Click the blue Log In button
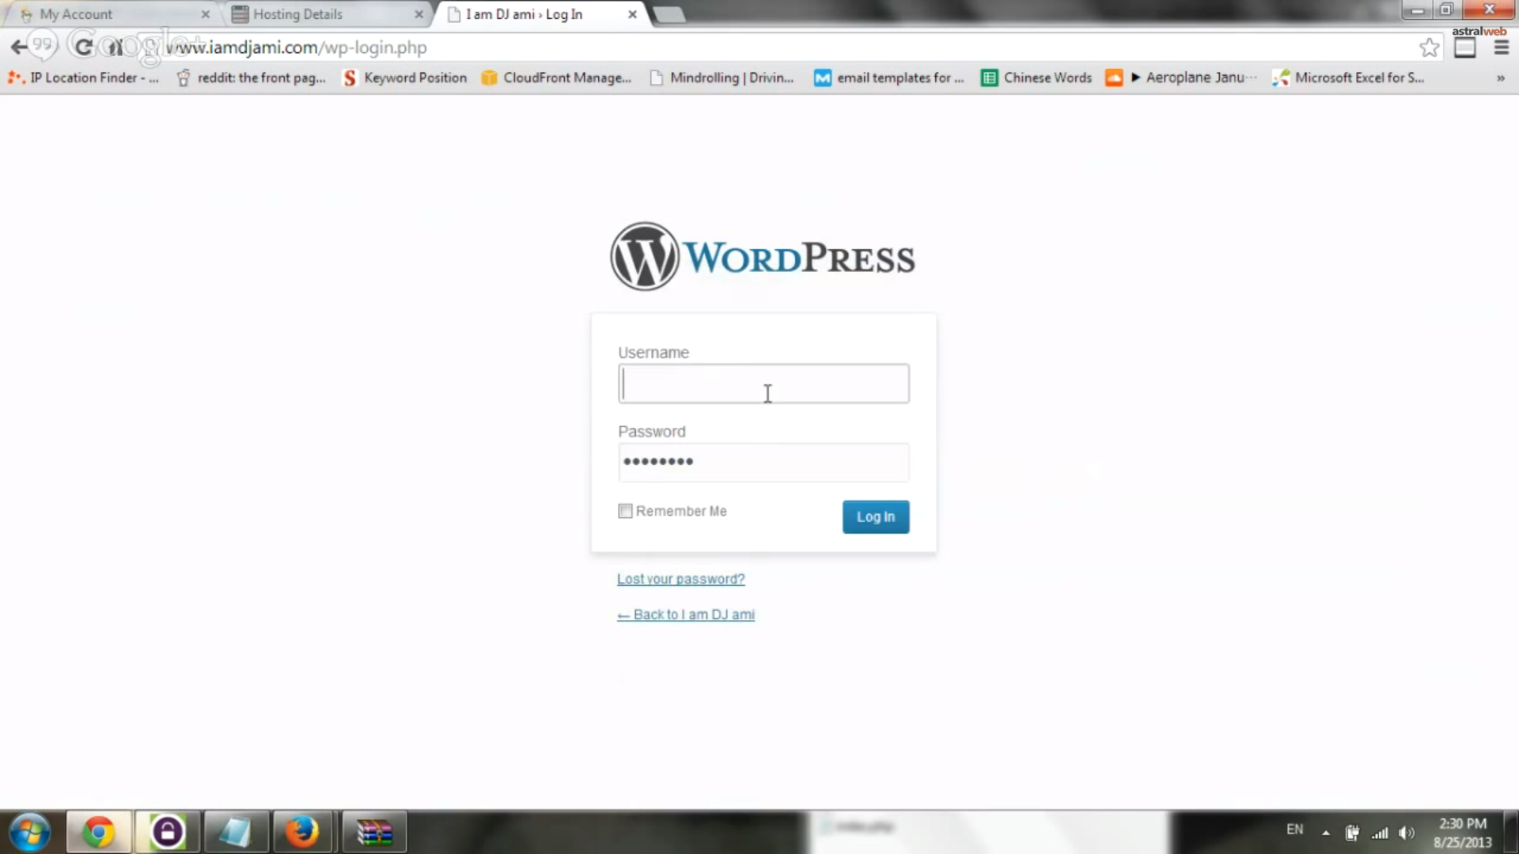The height and width of the screenshot is (854, 1519). 876,516
